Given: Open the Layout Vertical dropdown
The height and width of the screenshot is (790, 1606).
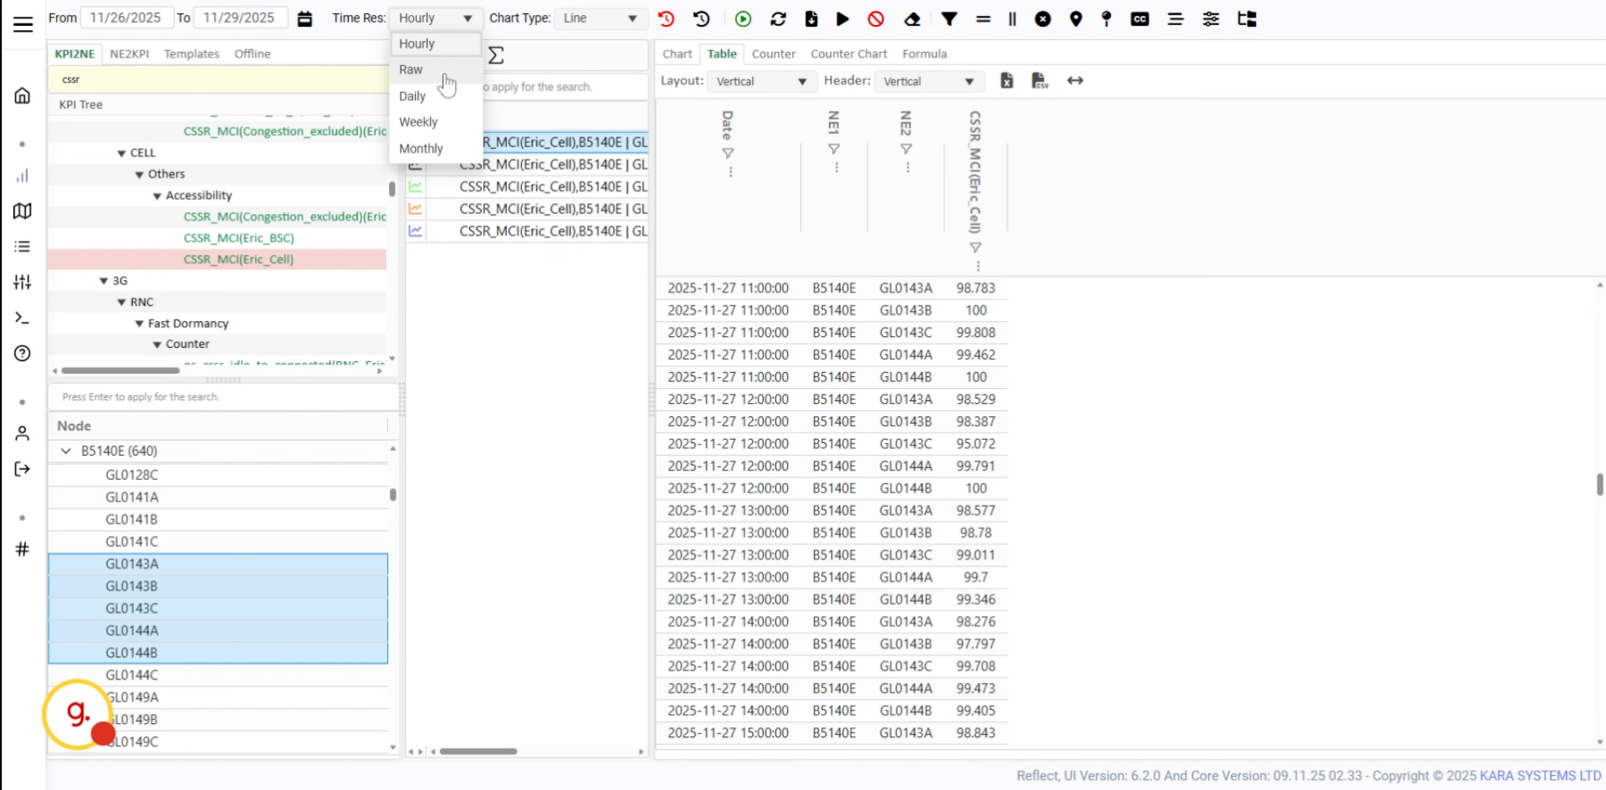Looking at the screenshot, I should point(761,81).
